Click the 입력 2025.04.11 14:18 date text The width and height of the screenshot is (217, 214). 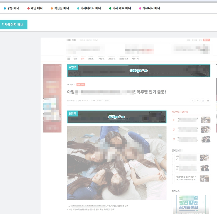point(86,101)
